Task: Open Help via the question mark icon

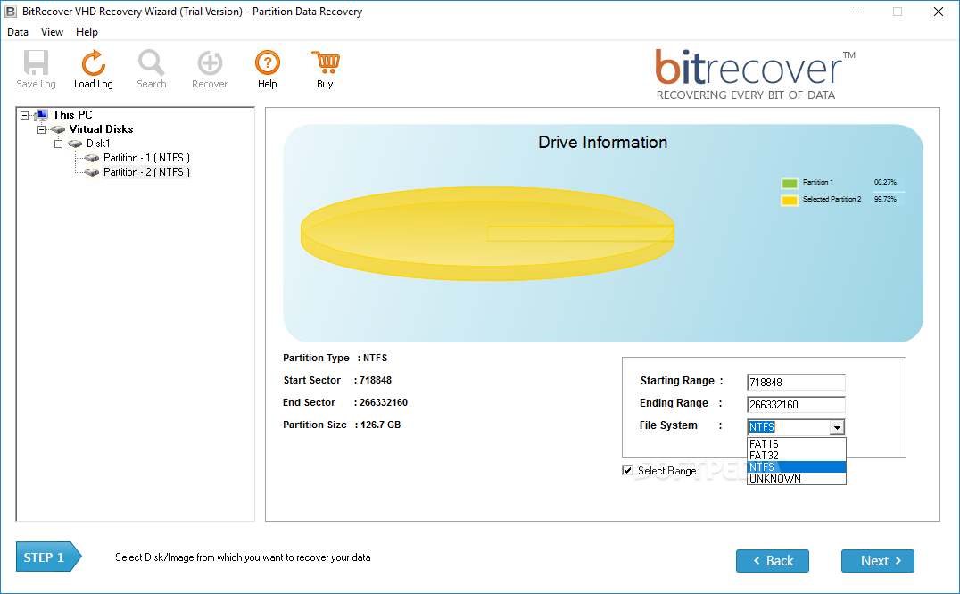Action: 268,62
